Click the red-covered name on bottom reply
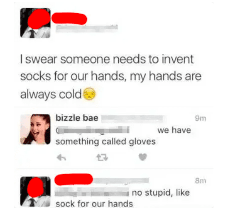 pos(74,180)
